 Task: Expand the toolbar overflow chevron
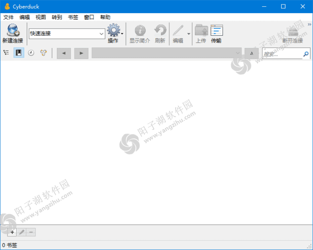click(x=310, y=24)
